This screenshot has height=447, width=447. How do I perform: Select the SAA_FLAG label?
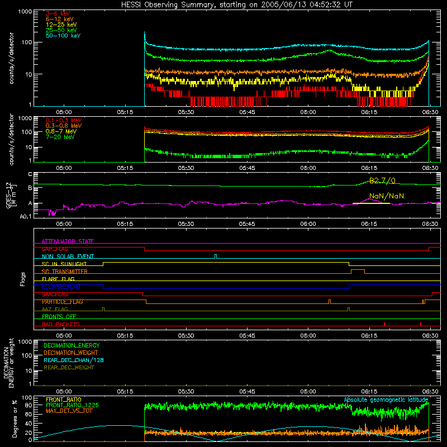55,294
